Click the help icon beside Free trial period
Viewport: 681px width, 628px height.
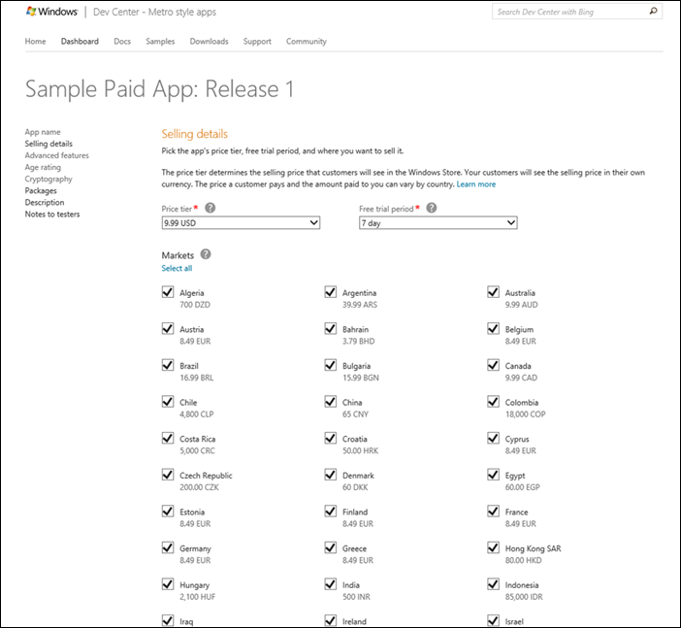pyautogui.click(x=432, y=208)
